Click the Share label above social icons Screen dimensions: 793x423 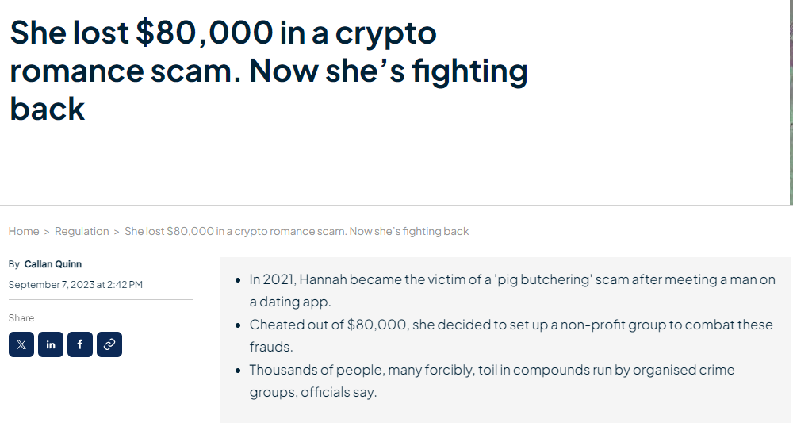[21, 317]
